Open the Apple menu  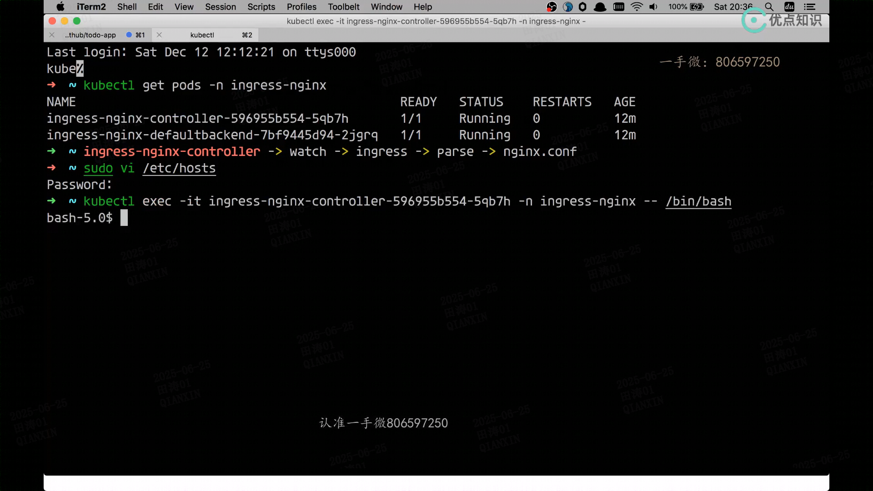(60, 7)
